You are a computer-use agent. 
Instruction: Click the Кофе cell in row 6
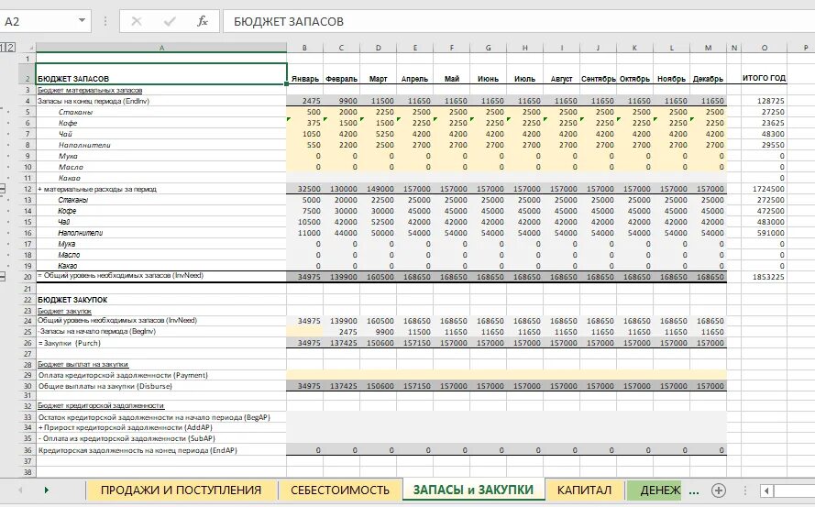click(x=161, y=123)
